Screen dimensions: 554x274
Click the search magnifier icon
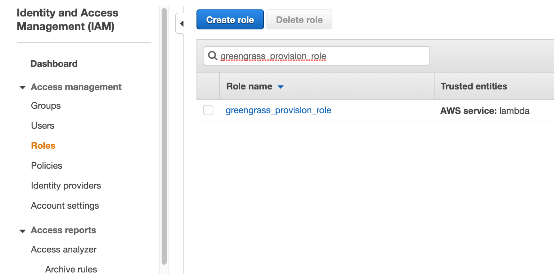coord(213,56)
